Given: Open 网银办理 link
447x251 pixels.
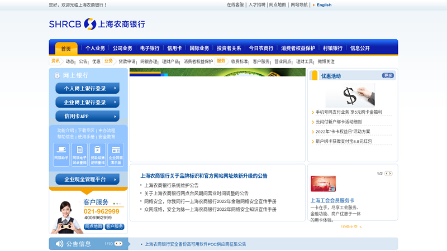Looking at the screenshot, I should (149, 61).
